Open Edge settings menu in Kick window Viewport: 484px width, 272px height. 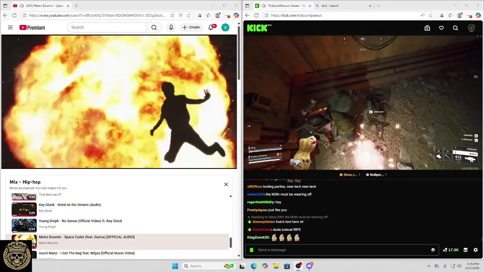[469, 16]
